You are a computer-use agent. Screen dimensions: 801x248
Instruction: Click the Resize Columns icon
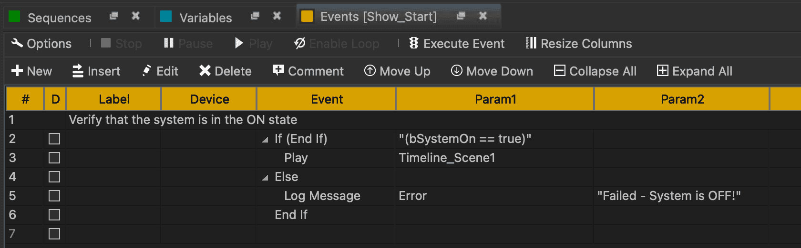(531, 43)
